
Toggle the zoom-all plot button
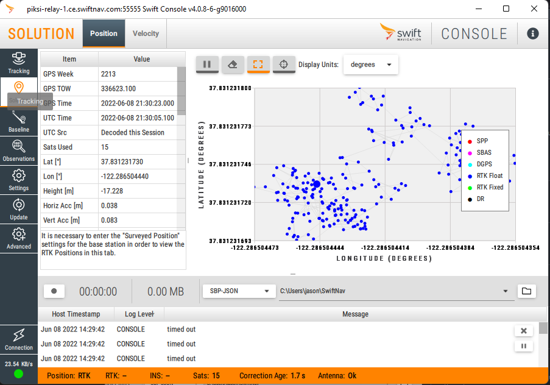tap(258, 65)
